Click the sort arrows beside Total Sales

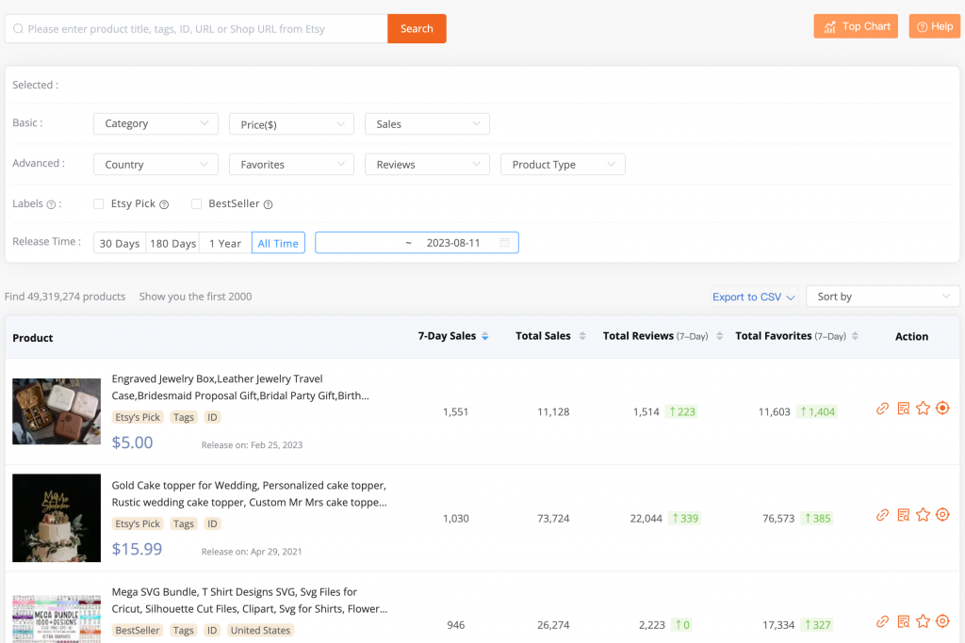[x=582, y=336]
